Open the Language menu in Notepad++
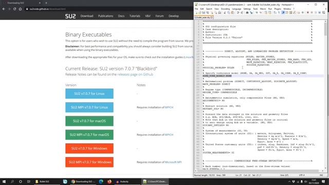The width and height of the screenshot is (329, 185). click(236, 9)
